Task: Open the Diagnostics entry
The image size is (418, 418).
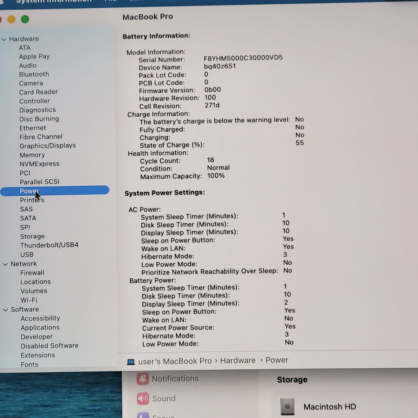Action: [37, 110]
